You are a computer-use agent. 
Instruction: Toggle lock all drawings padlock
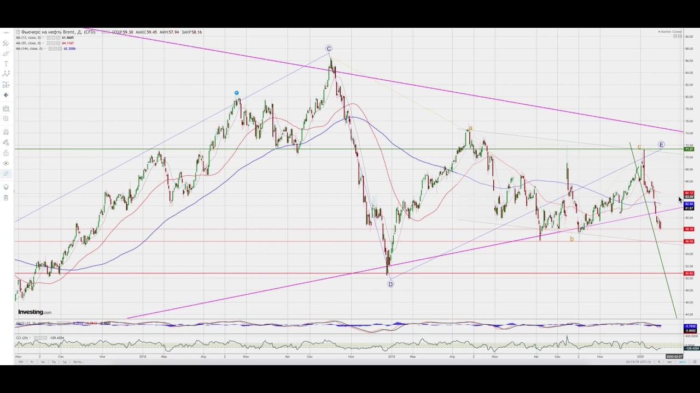7,153
